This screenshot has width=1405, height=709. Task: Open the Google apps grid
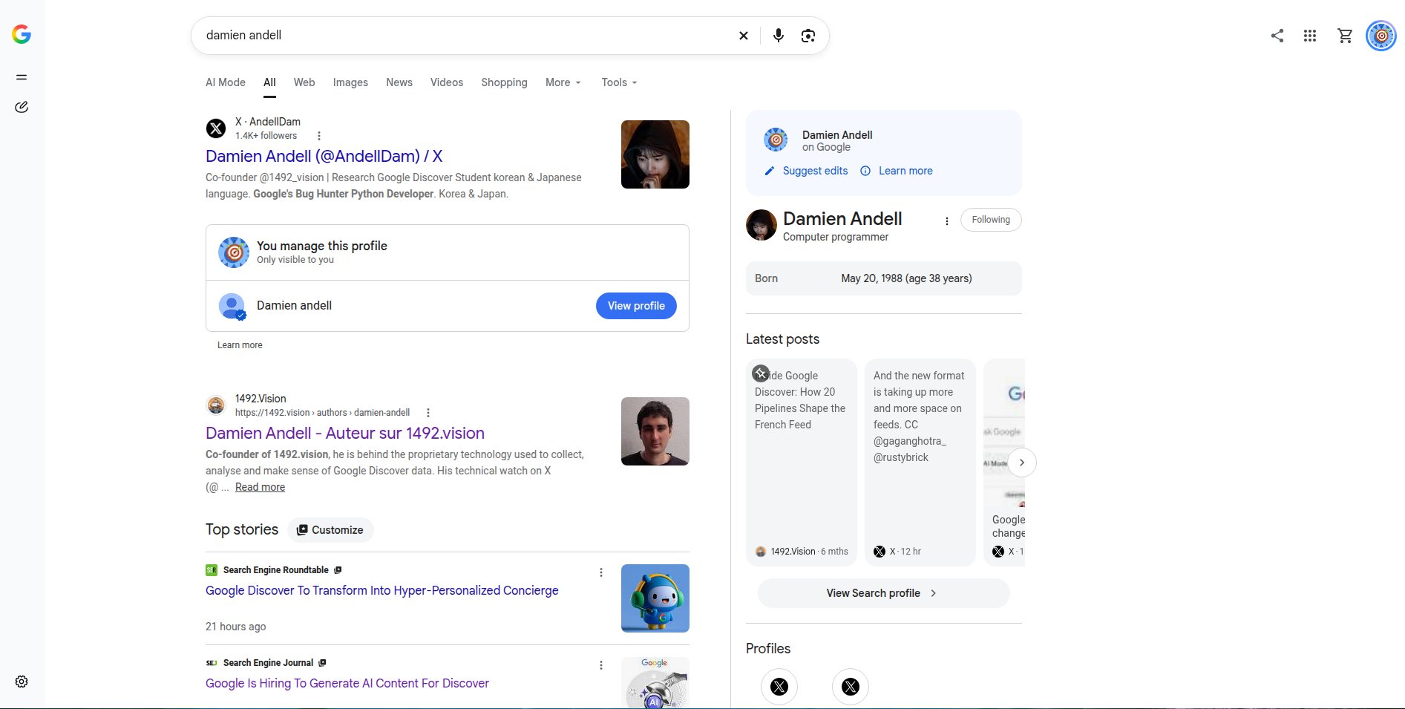pyautogui.click(x=1310, y=36)
